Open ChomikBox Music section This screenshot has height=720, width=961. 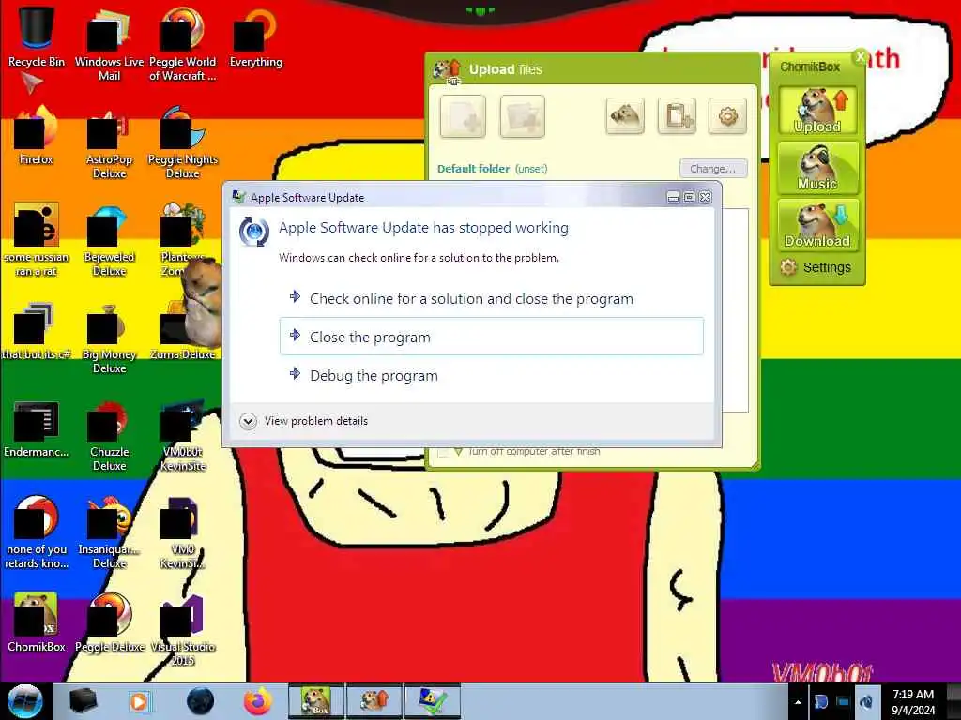(x=817, y=167)
